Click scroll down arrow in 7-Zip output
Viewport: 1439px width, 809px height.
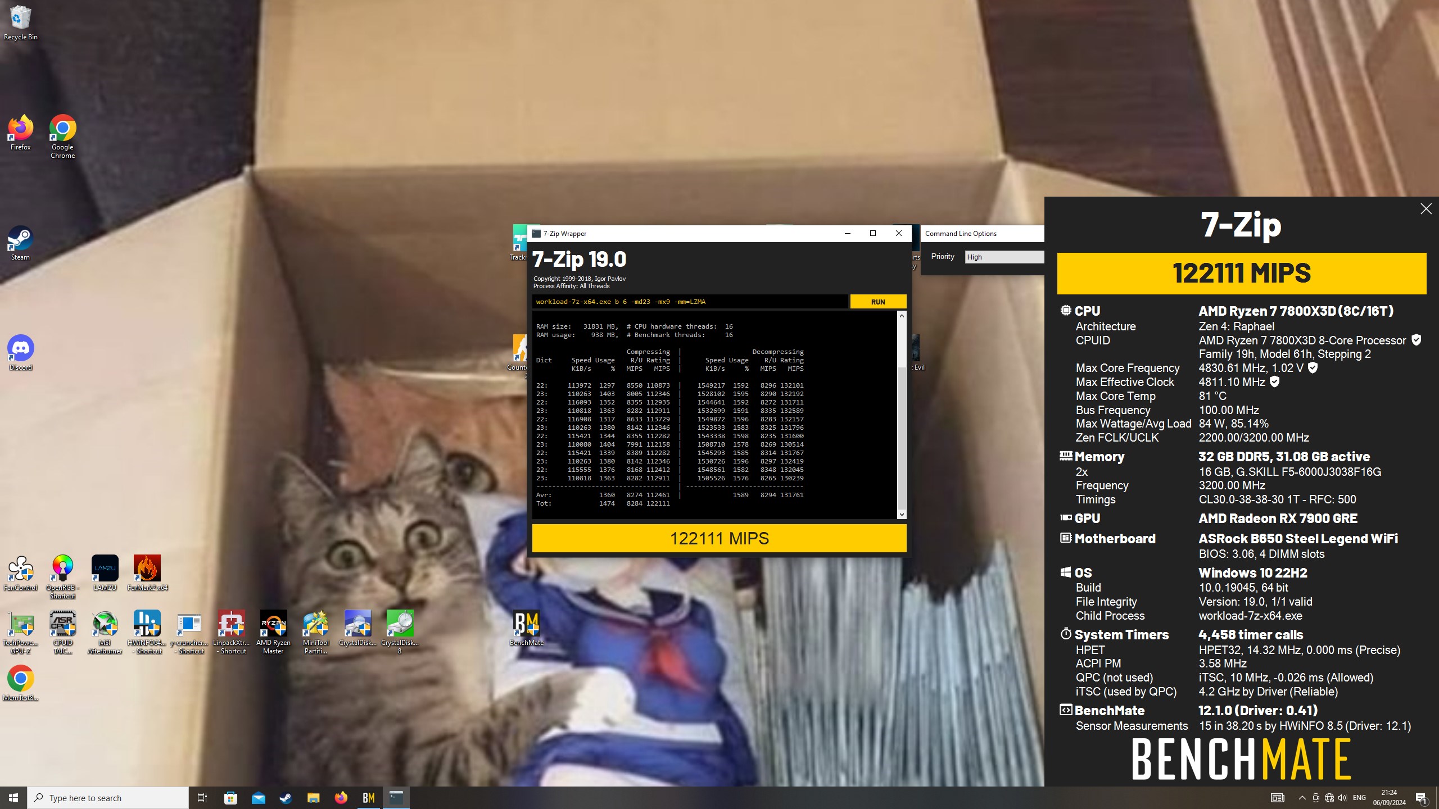pos(902,514)
